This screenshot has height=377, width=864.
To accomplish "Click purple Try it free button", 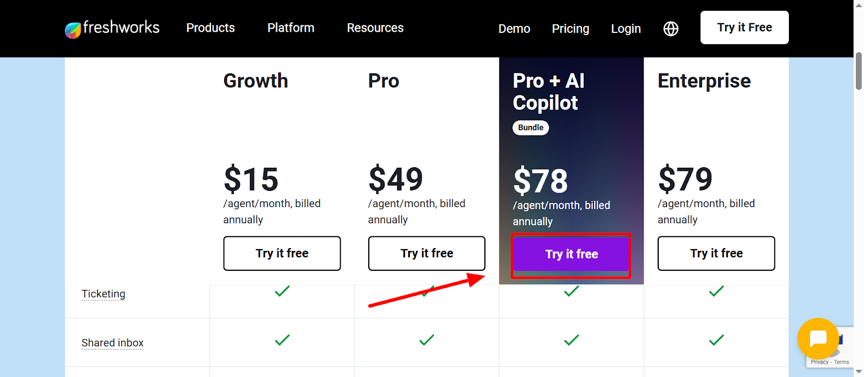I will pyautogui.click(x=571, y=255).
